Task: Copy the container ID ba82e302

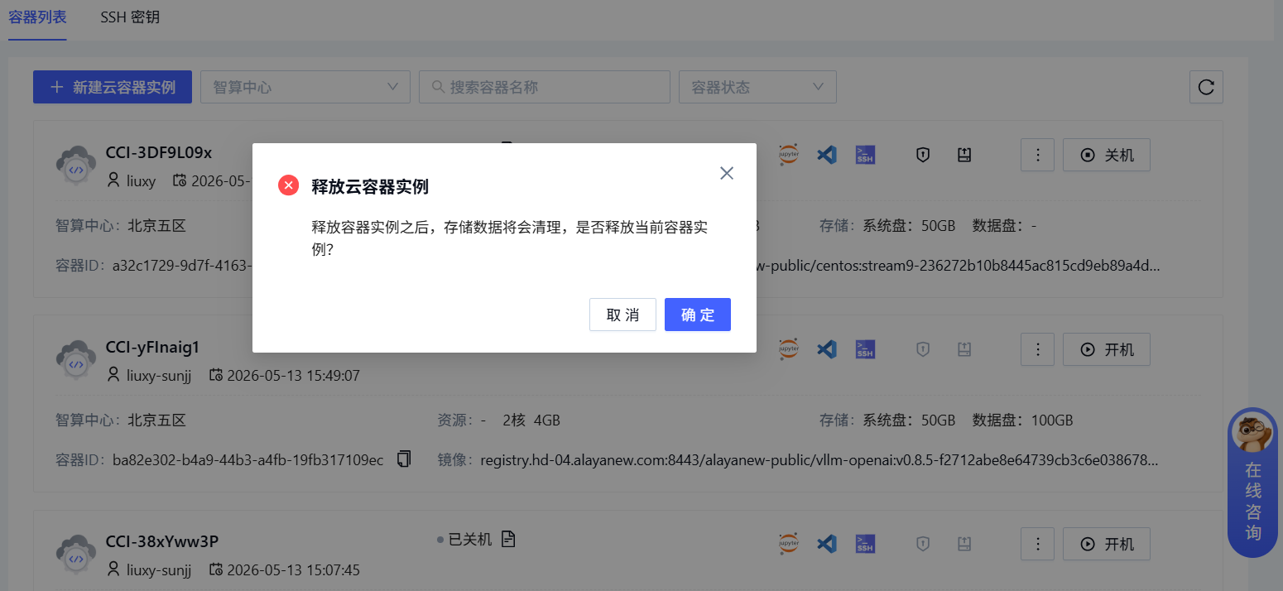Action: 404,459
